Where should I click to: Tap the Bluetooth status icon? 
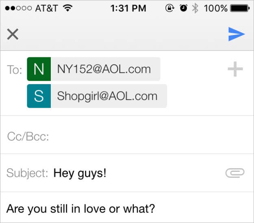point(195,8)
